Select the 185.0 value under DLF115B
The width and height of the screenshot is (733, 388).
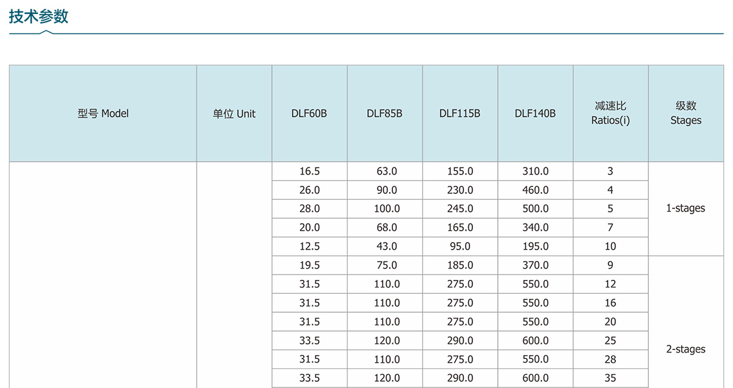click(459, 265)
